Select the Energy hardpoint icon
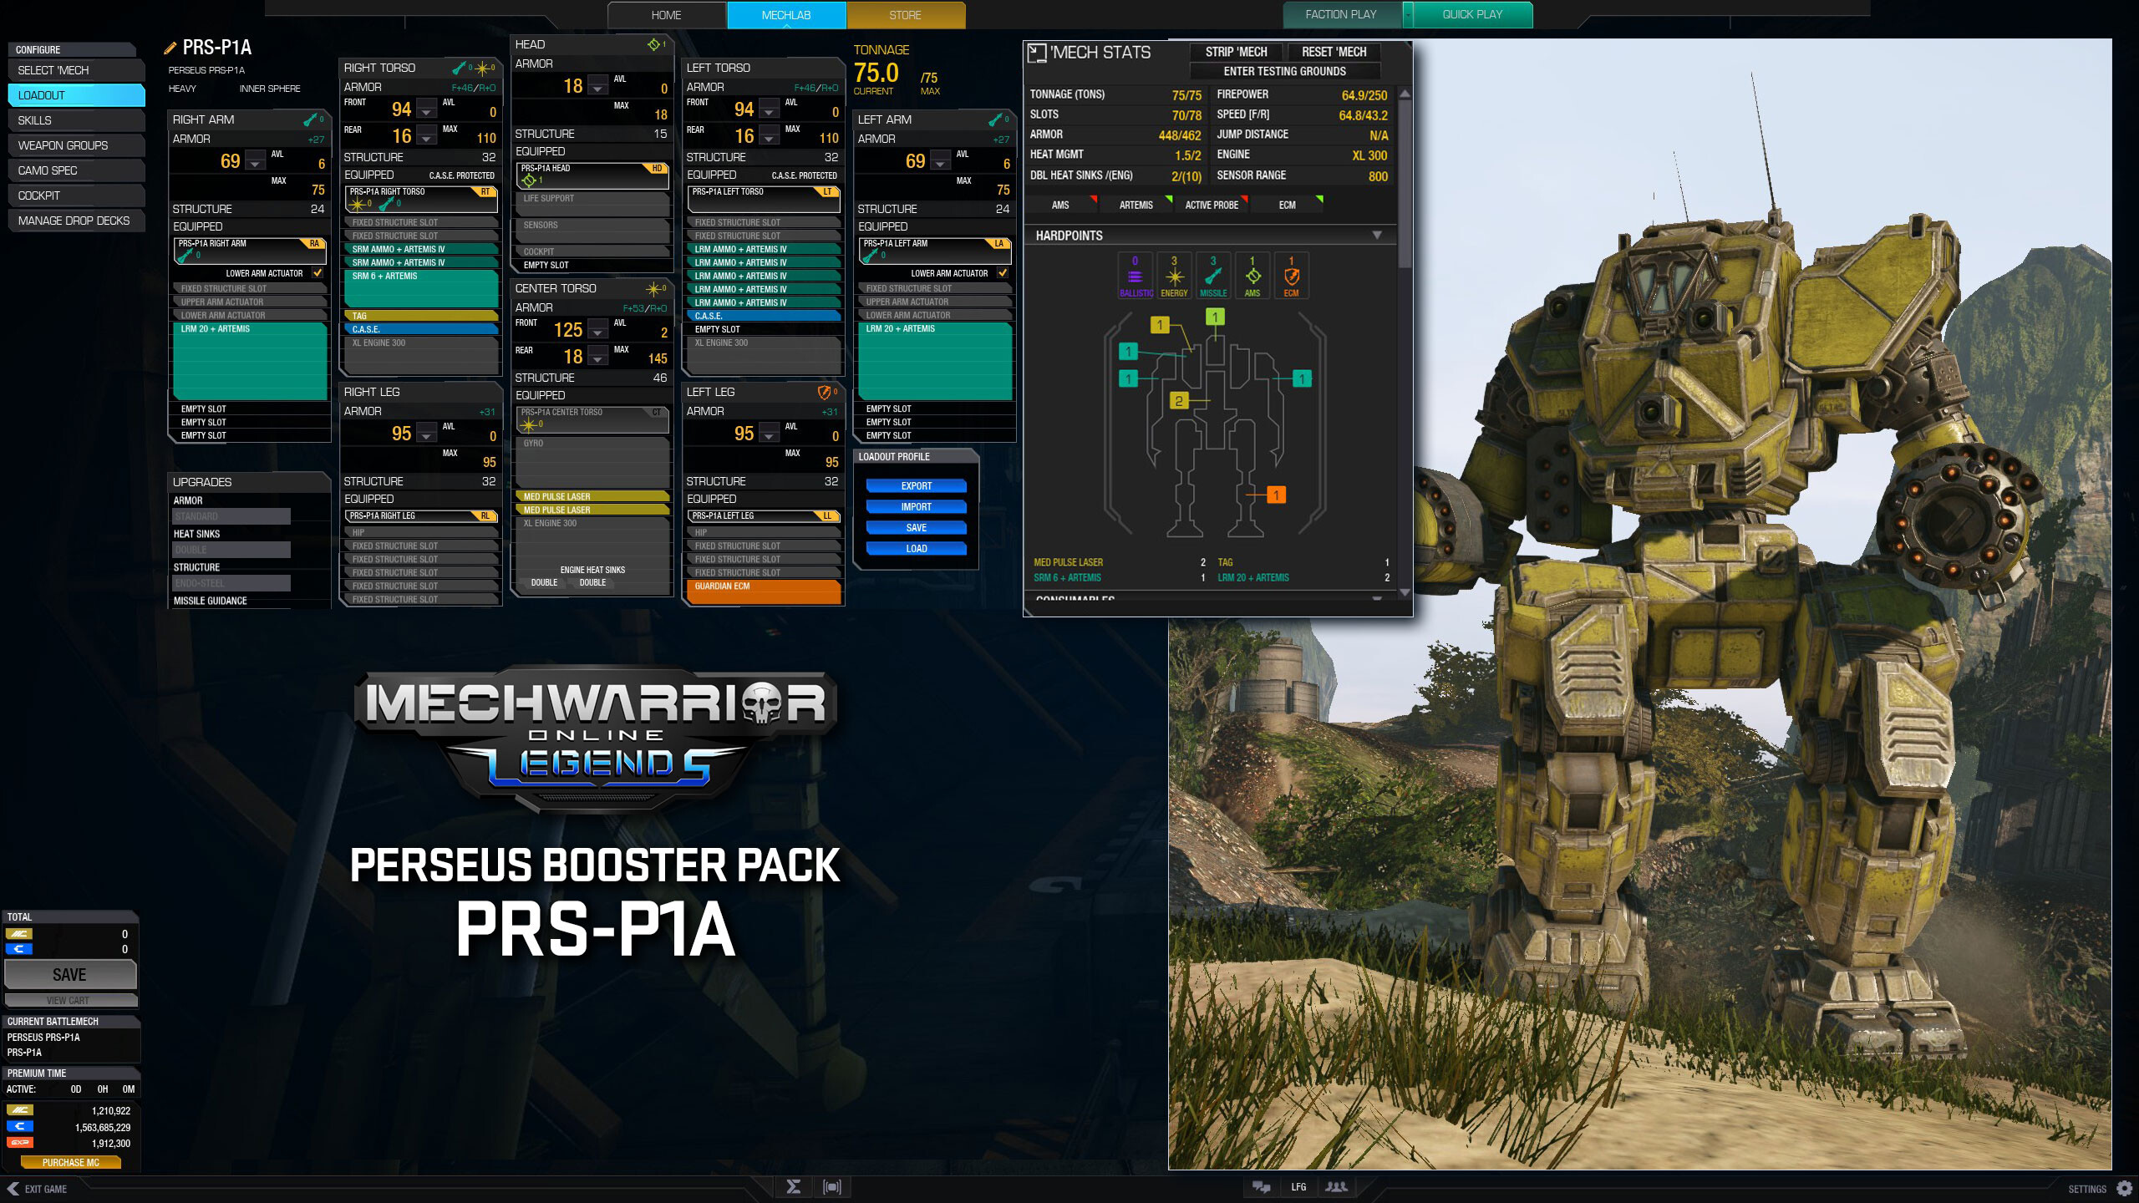 [1174, 277]
